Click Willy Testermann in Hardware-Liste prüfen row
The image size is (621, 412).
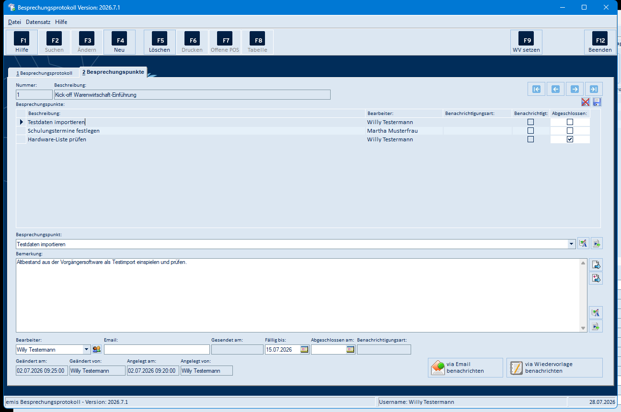390,139
